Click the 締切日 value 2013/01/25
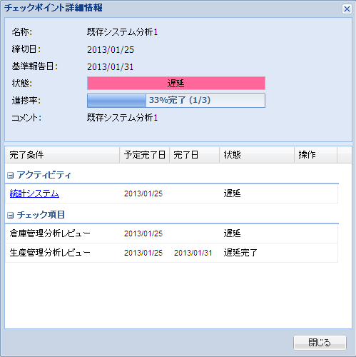 pos(111,49)
